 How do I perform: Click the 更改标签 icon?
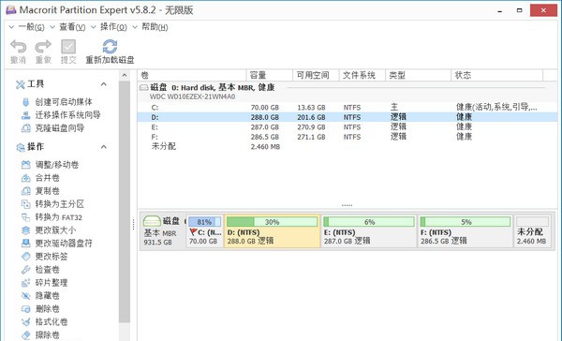coord(26,257)
